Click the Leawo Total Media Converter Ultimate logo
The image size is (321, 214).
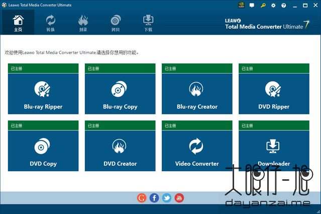[267, 24]
